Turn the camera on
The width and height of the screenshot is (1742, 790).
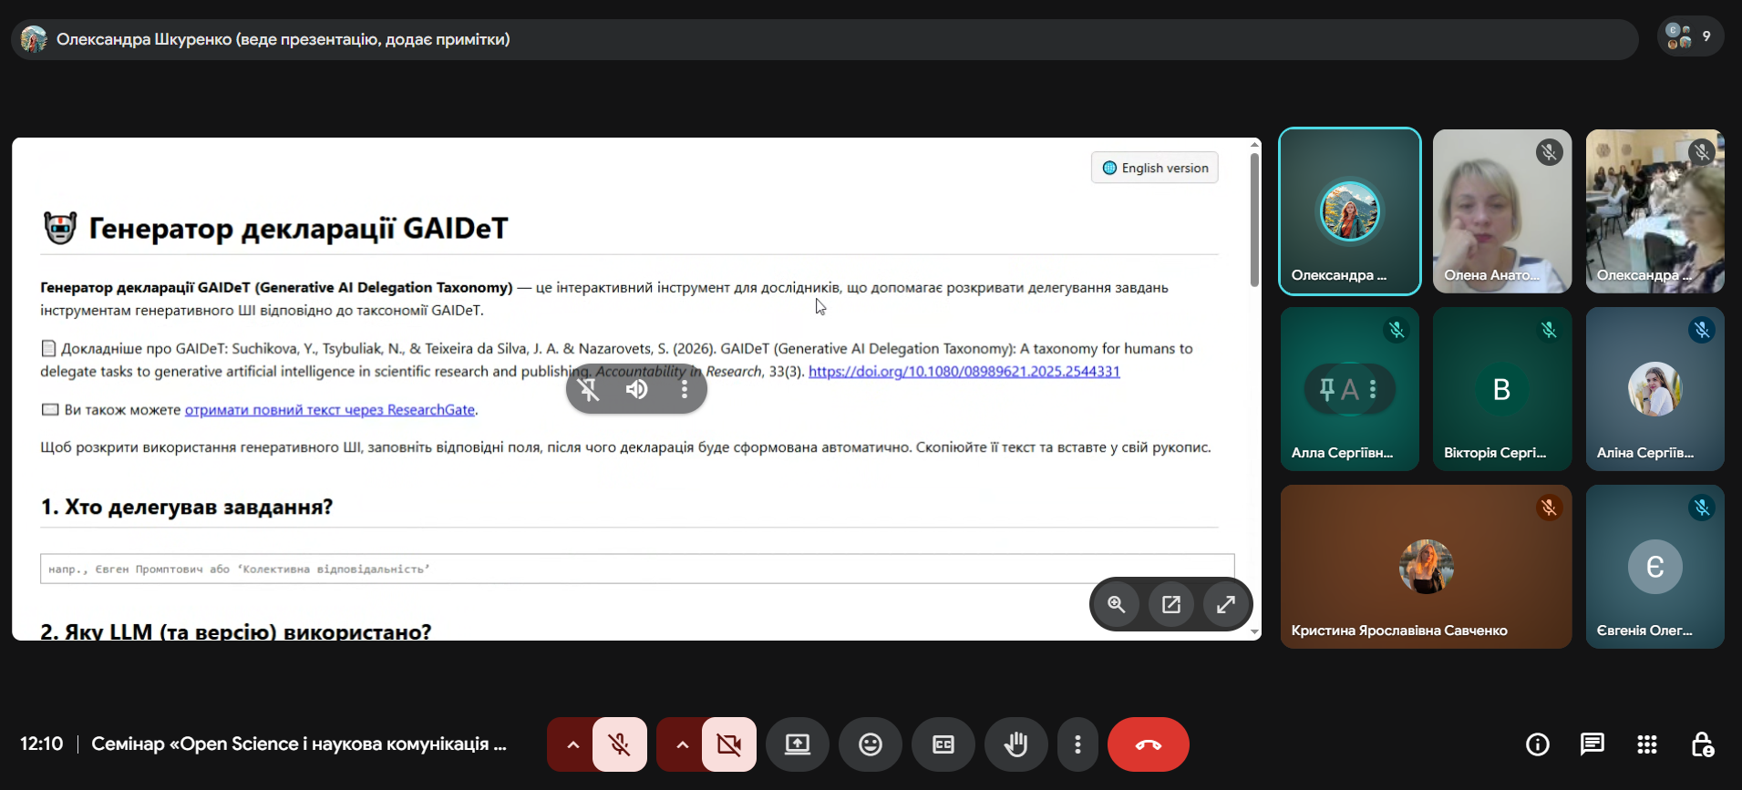tap(729, 744)
